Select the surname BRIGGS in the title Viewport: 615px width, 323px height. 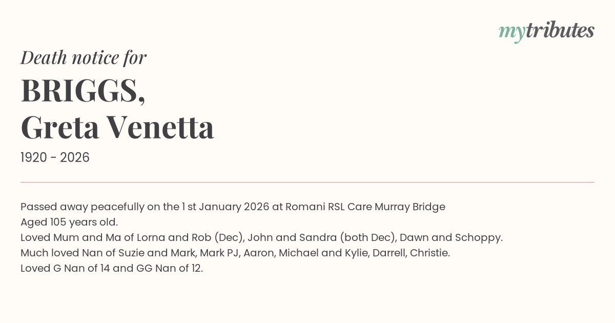(x=82, y=91)
